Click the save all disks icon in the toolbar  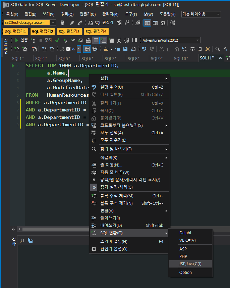click(118, 49)
